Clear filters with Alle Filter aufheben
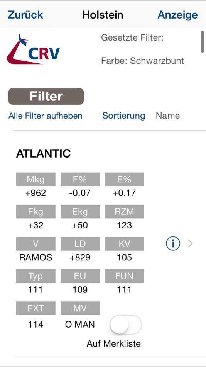The image size is (206, 367). (x=46, y=116)
